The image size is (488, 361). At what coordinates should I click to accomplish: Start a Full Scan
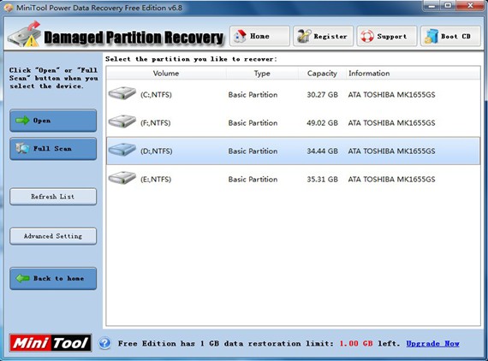(x=53, y=149)
